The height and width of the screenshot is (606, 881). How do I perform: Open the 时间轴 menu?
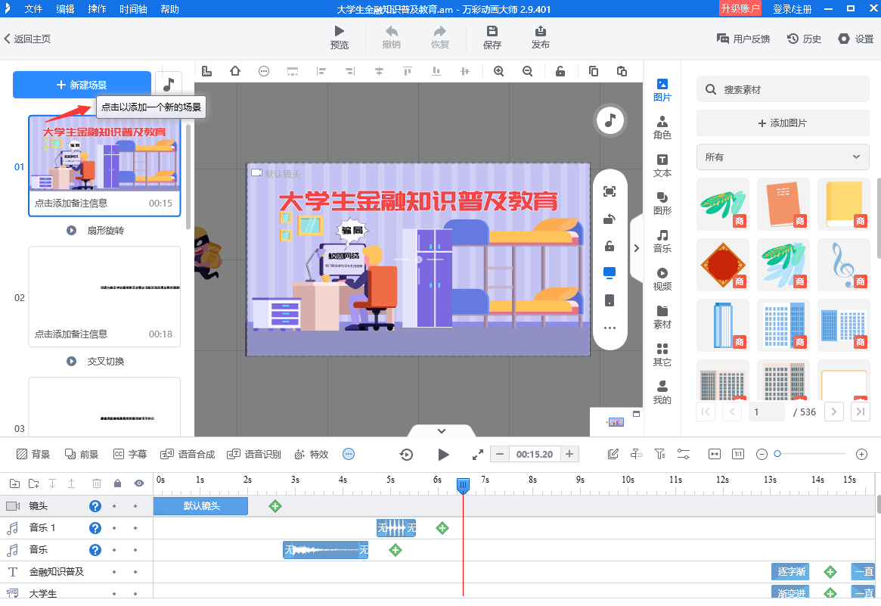coord(133,10)
